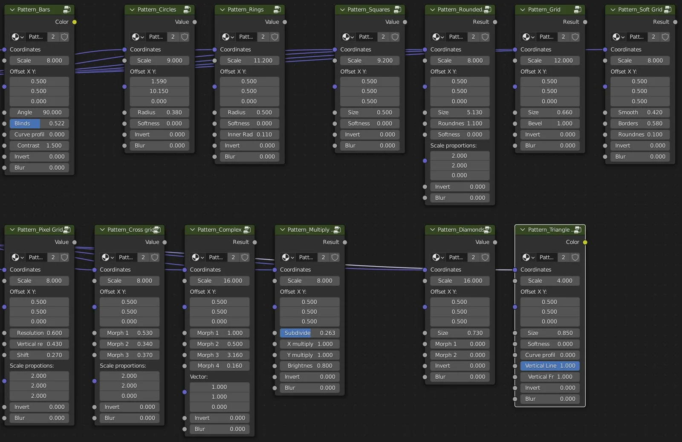The image size is (682, 442).
Task: Click the shield fake-user icon on Pattern_Circles
Action: point(185,37)
